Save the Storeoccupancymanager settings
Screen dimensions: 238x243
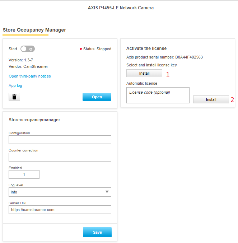[97, 232]
